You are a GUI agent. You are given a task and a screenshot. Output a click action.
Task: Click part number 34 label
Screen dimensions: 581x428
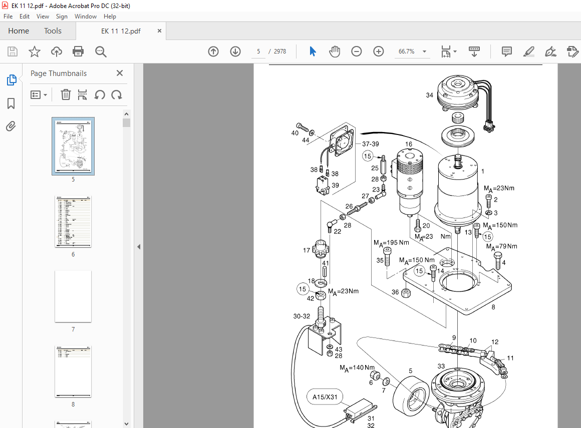429,95
